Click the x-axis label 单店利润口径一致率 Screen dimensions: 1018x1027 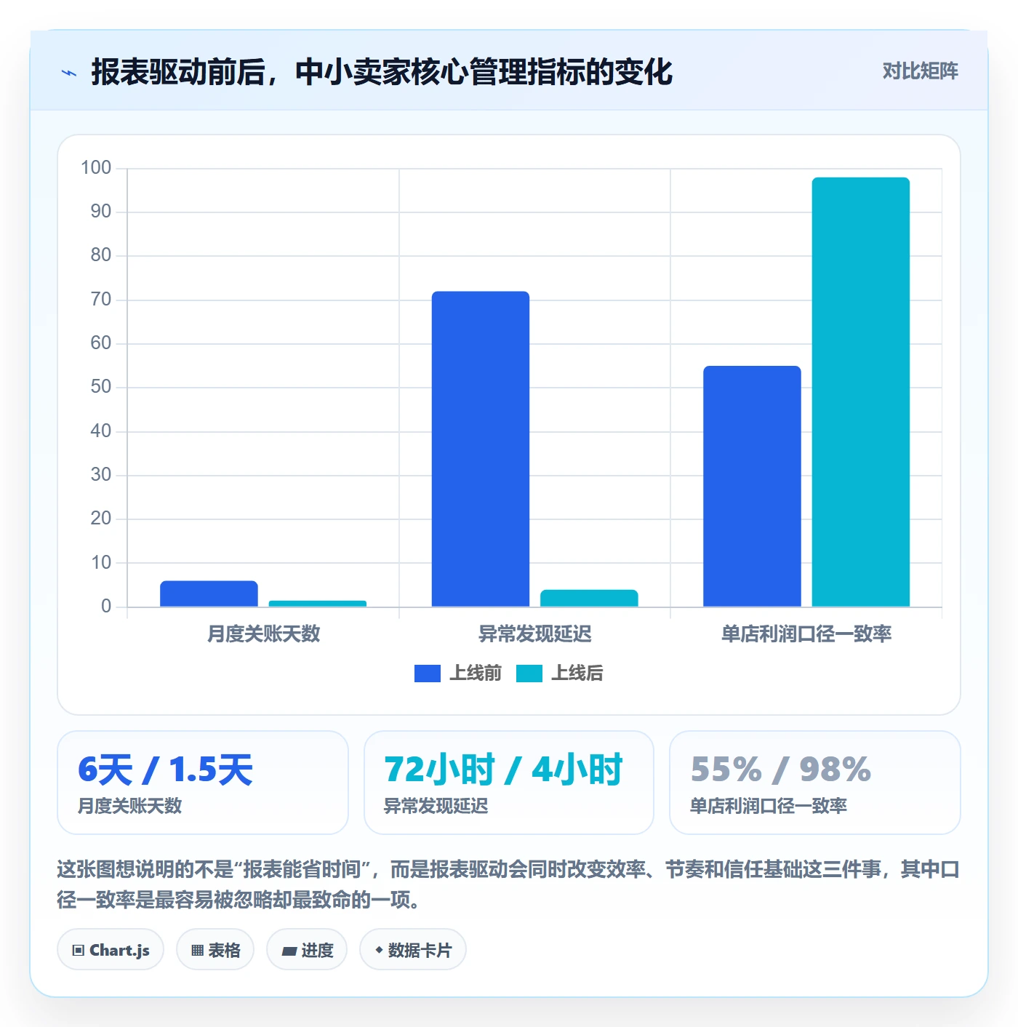(806, 634)
